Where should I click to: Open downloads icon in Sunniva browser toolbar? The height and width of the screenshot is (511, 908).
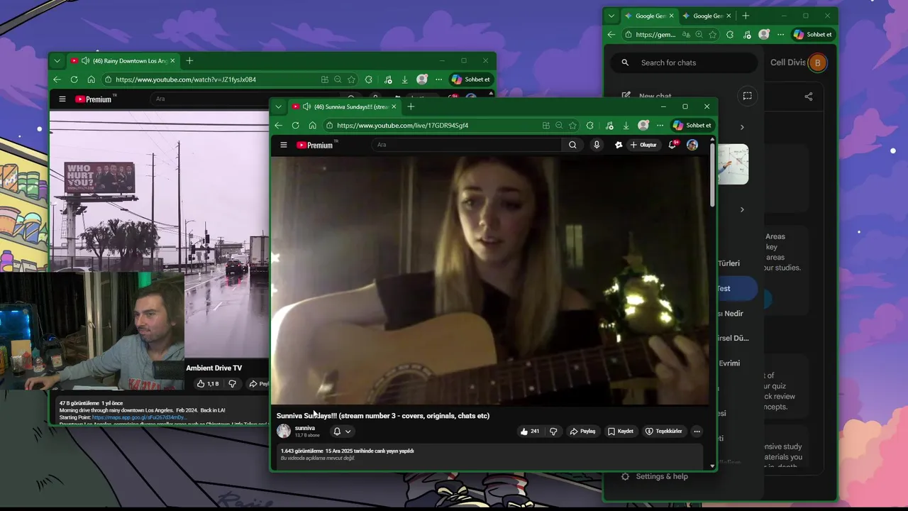pyautogui.click(x=626, y=126)
